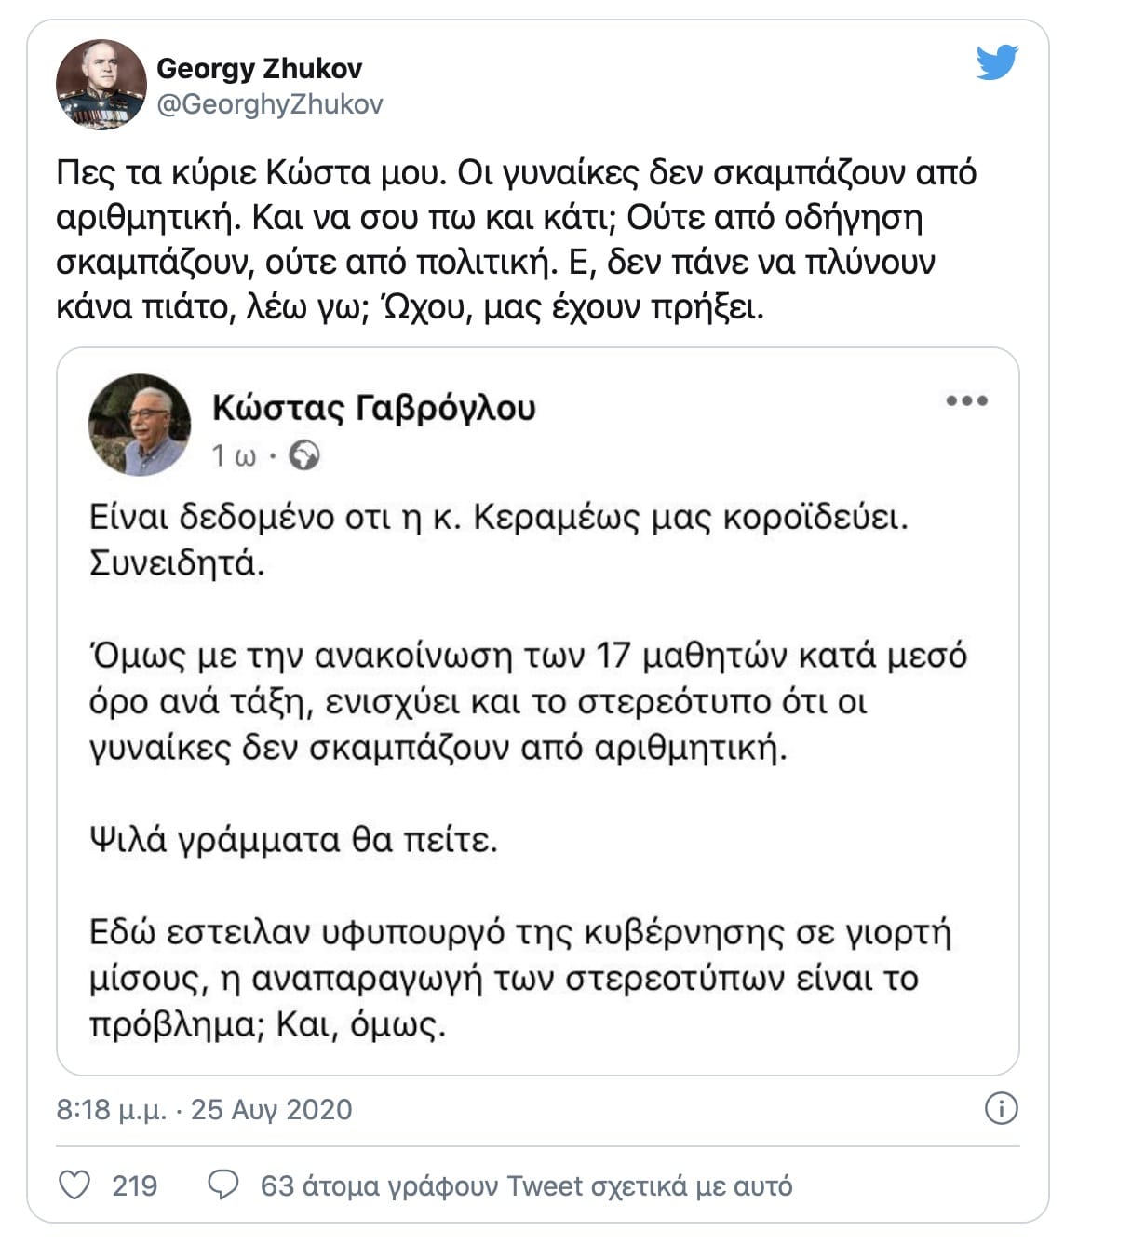Click the @GeorghyZhukov handle

270,103
